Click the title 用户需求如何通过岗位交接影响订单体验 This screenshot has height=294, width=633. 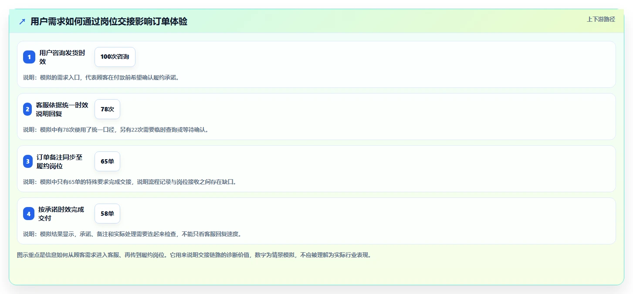tap(109, 21)
